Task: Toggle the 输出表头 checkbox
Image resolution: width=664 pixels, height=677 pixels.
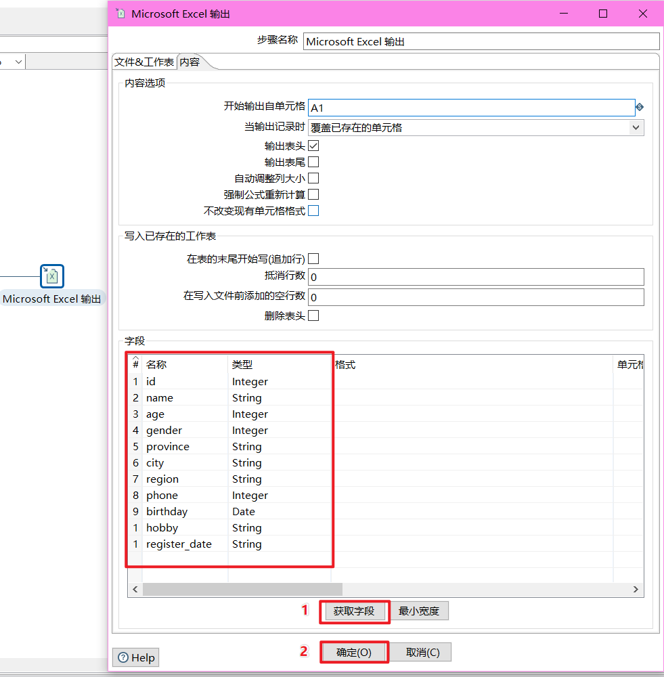Action: point(313,146)
